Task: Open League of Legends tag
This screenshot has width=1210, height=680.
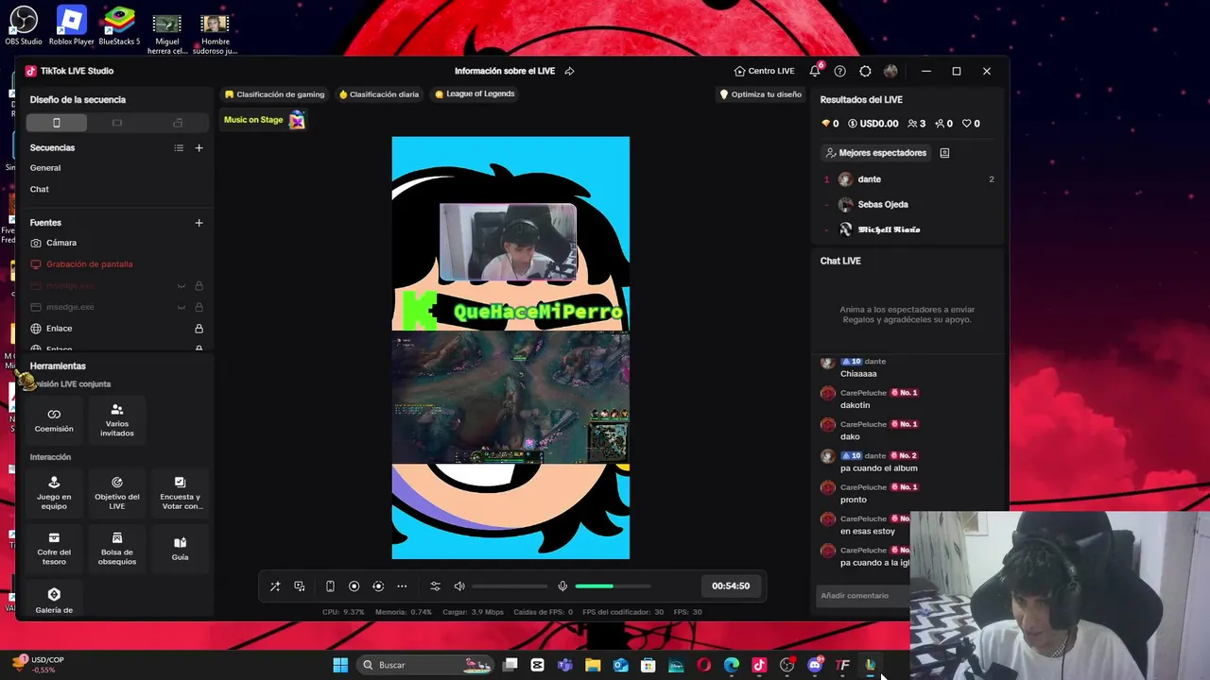Action: pyautogui.click(x=475, y=94)
